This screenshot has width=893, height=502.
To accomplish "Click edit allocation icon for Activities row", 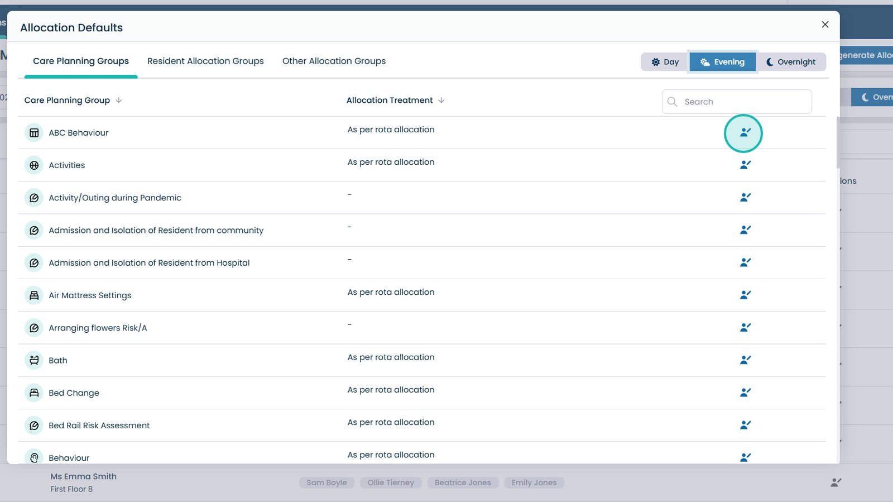I will [x=745, y=165].
